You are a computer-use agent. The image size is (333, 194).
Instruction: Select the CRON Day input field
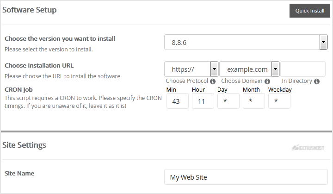(228, 101)
